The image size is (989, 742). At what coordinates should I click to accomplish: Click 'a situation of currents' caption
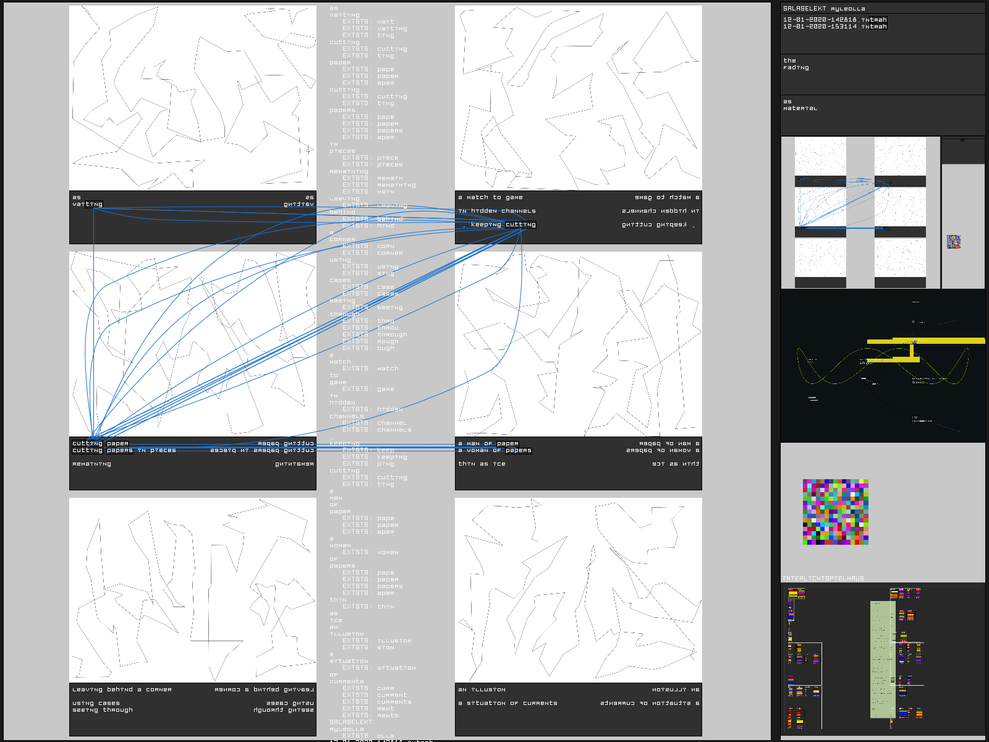point(507,703)
